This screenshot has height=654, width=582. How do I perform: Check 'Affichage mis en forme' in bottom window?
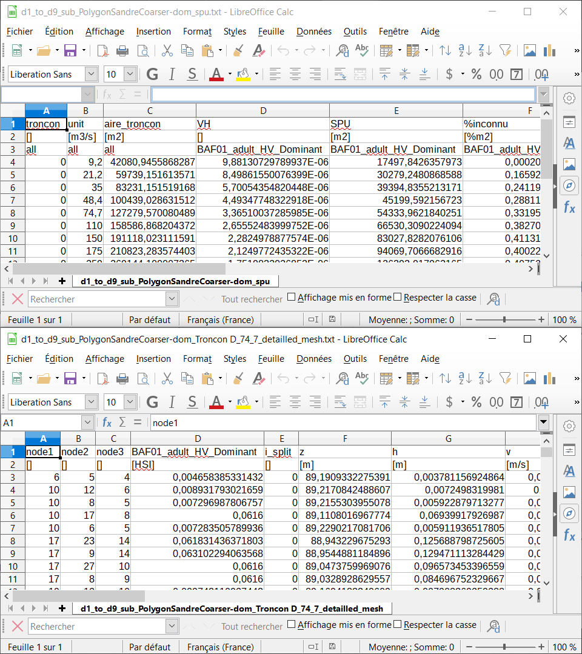pyautogui.click(x=292, y=625)
